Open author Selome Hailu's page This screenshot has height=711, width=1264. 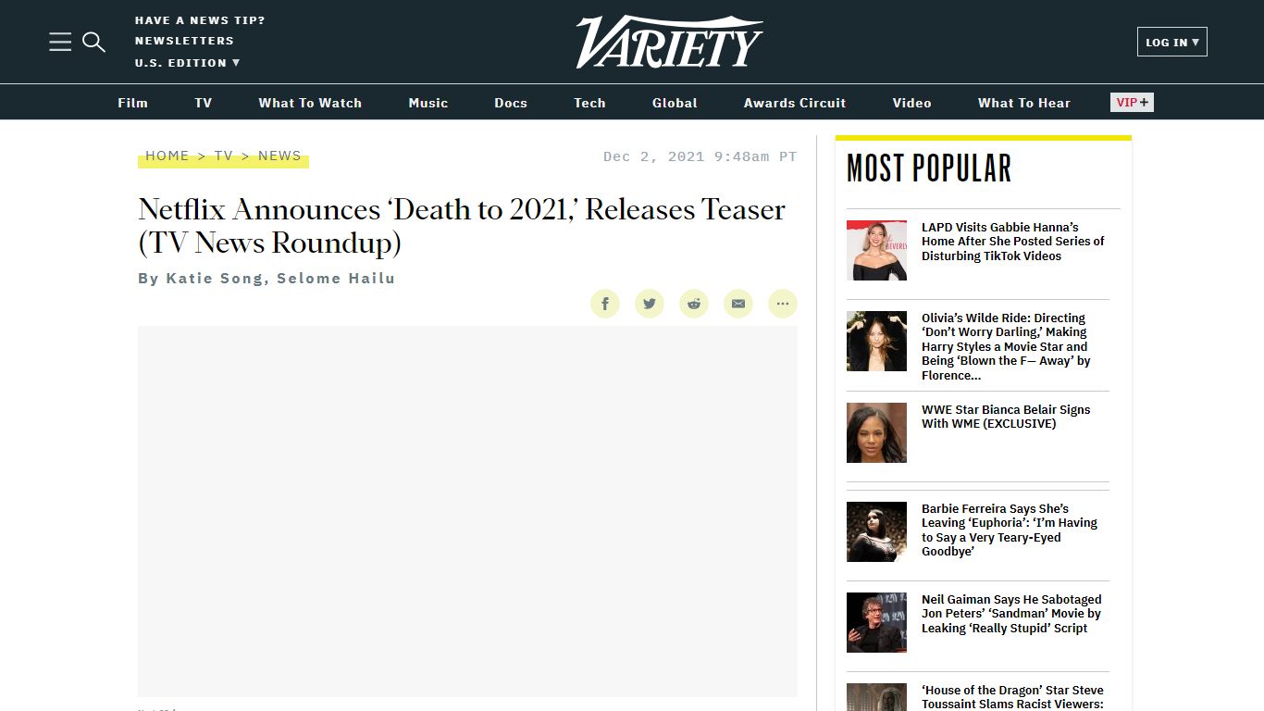[336, 278]
